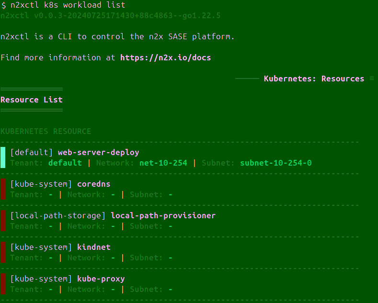The height and width of the screenshot is (303, 378).
Task: Click the '[kube-system]' label next to coredns
Action: point(41,184)
